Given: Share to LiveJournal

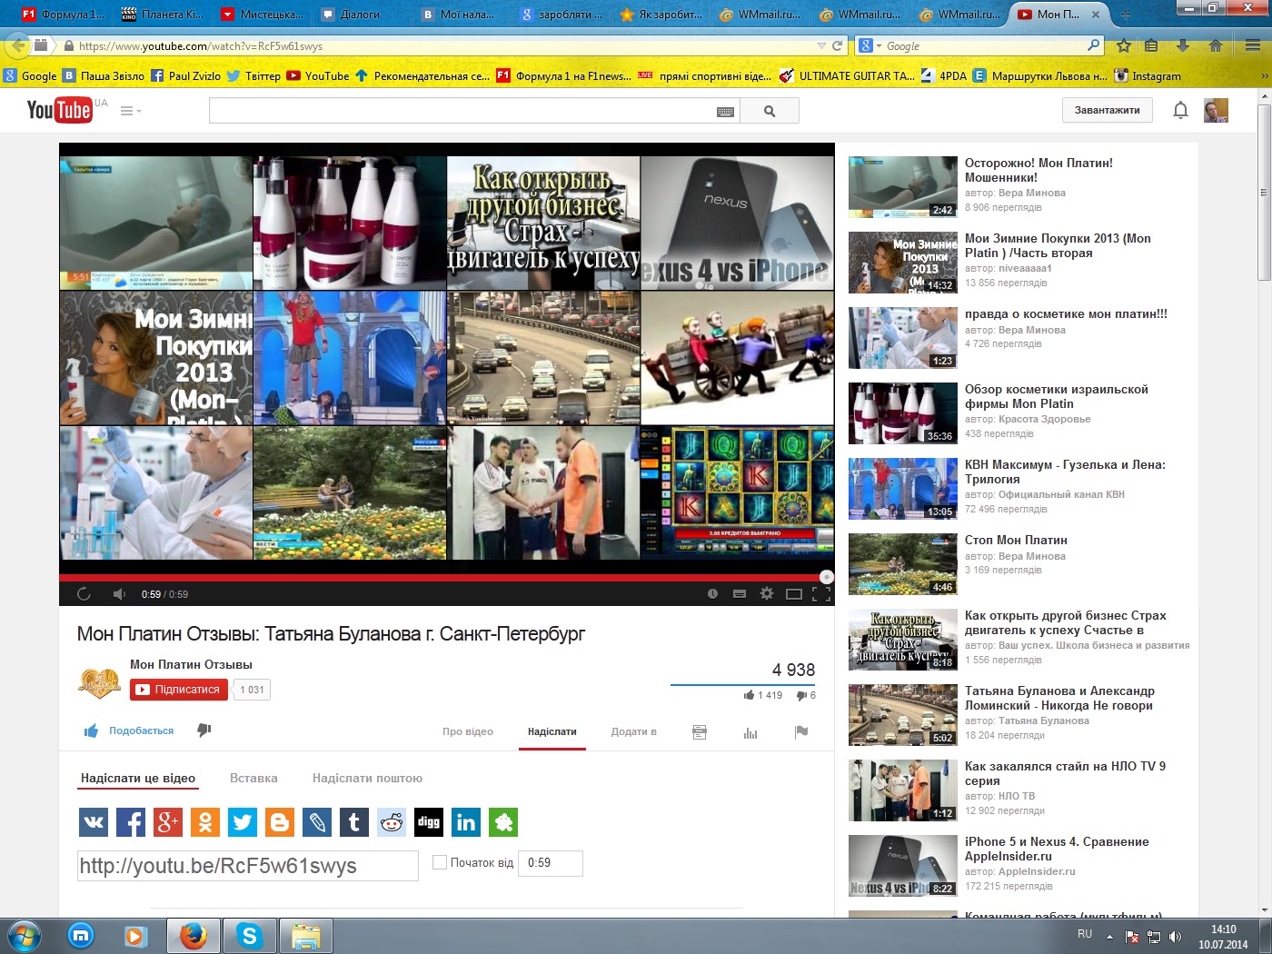Looking at the screenshot, I should point(317,822).
